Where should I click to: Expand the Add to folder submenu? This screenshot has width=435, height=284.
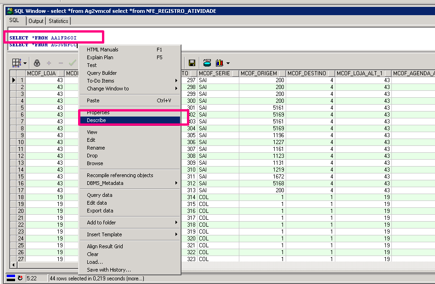click(130, 222)
